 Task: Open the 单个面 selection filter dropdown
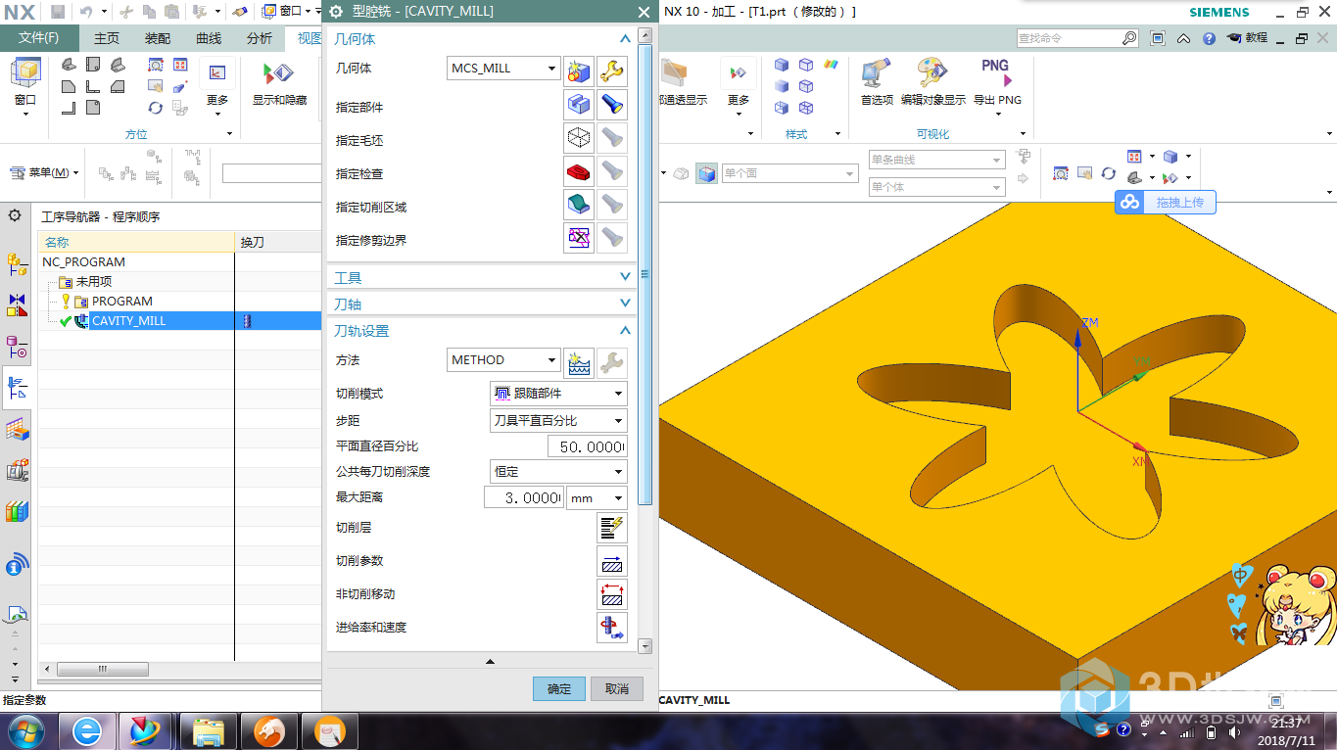pos(789,173)
